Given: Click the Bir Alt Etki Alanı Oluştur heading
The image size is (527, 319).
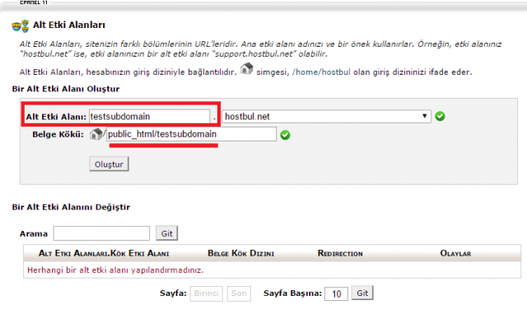Looking at the screenshot, I should coord(66,89).
